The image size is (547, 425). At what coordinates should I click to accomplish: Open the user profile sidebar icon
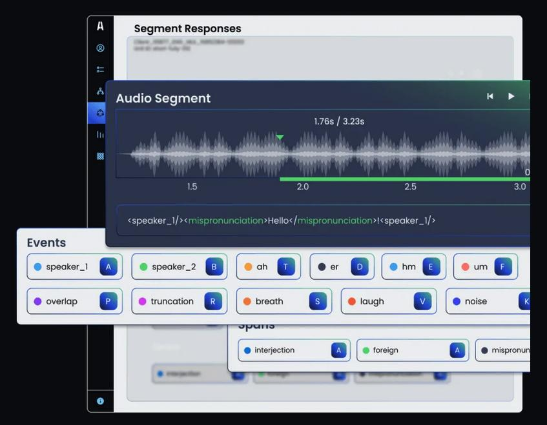click(x=100, y=48)
